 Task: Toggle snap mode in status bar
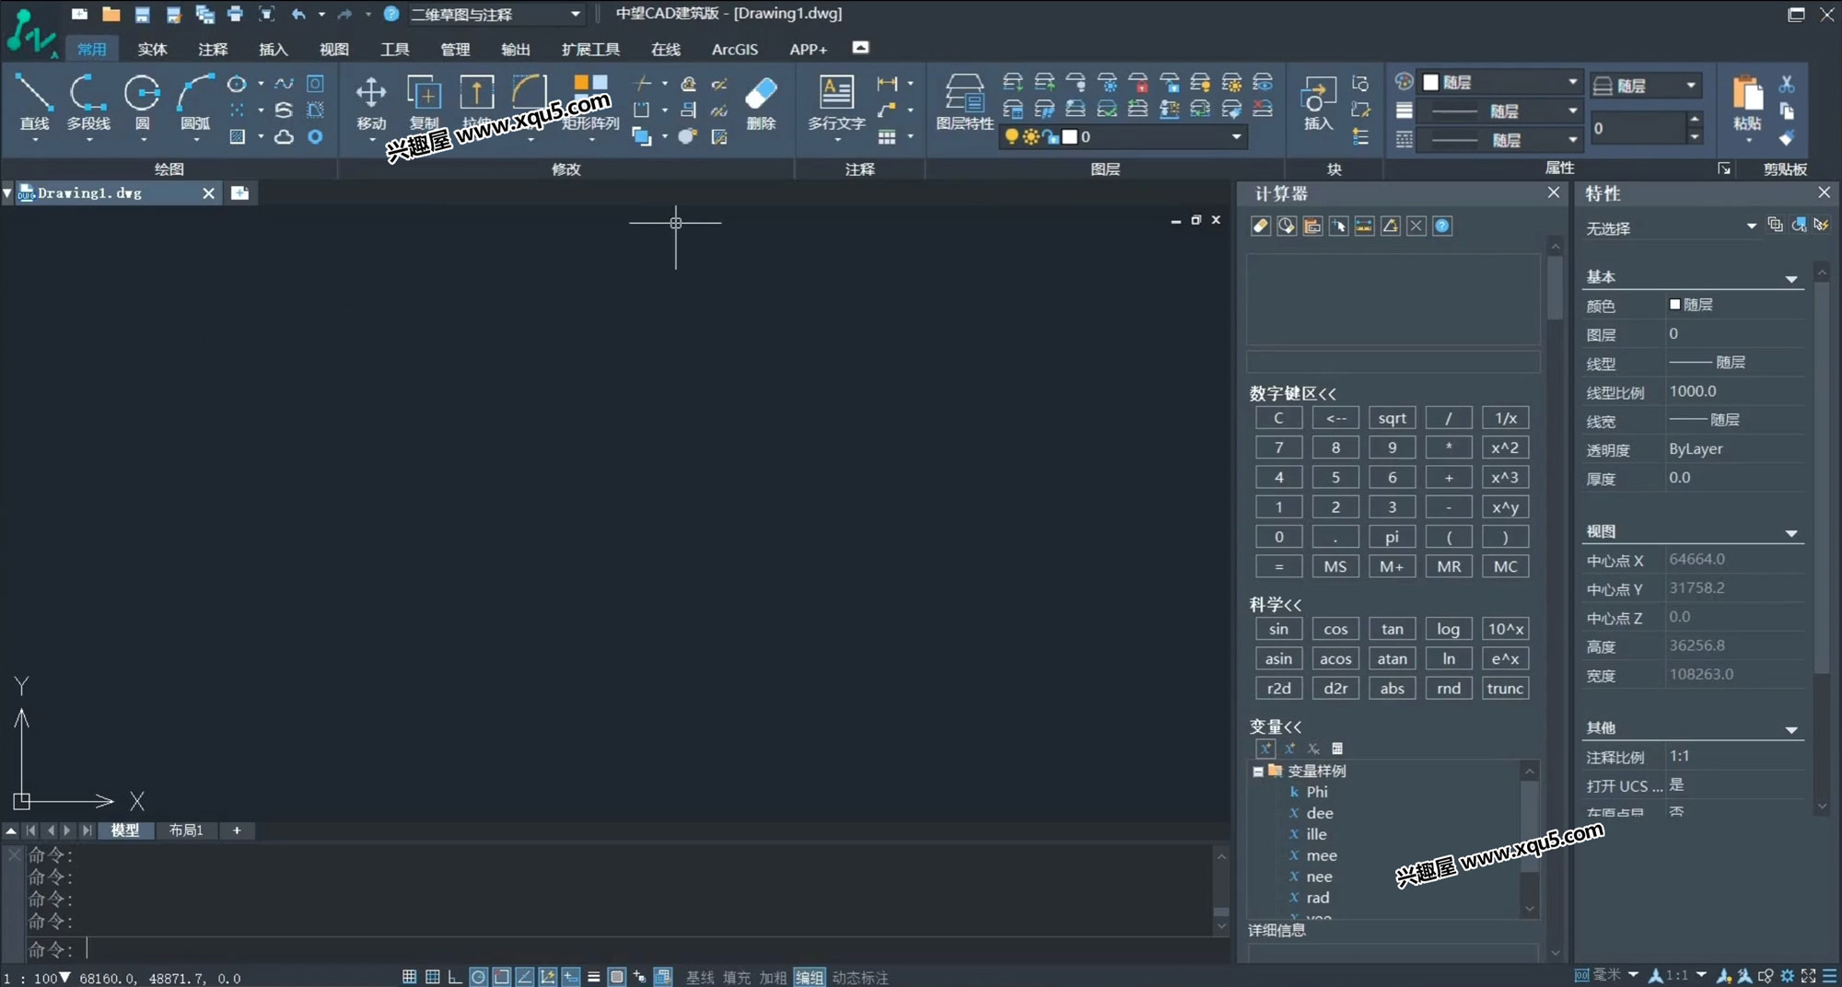click(409, 977)
